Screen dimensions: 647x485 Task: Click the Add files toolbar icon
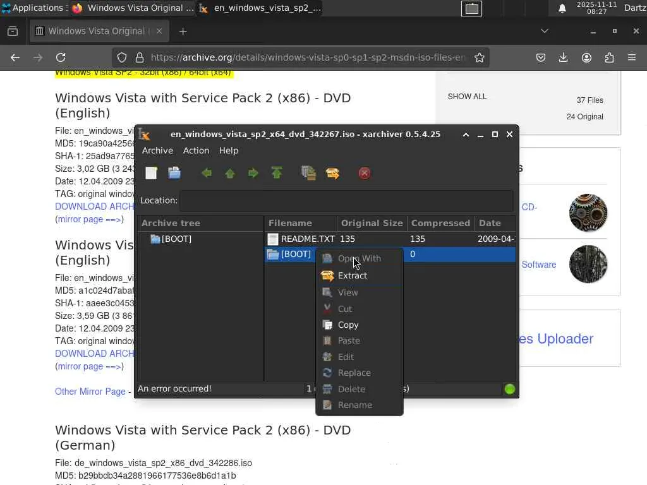[x=308, y=173]
